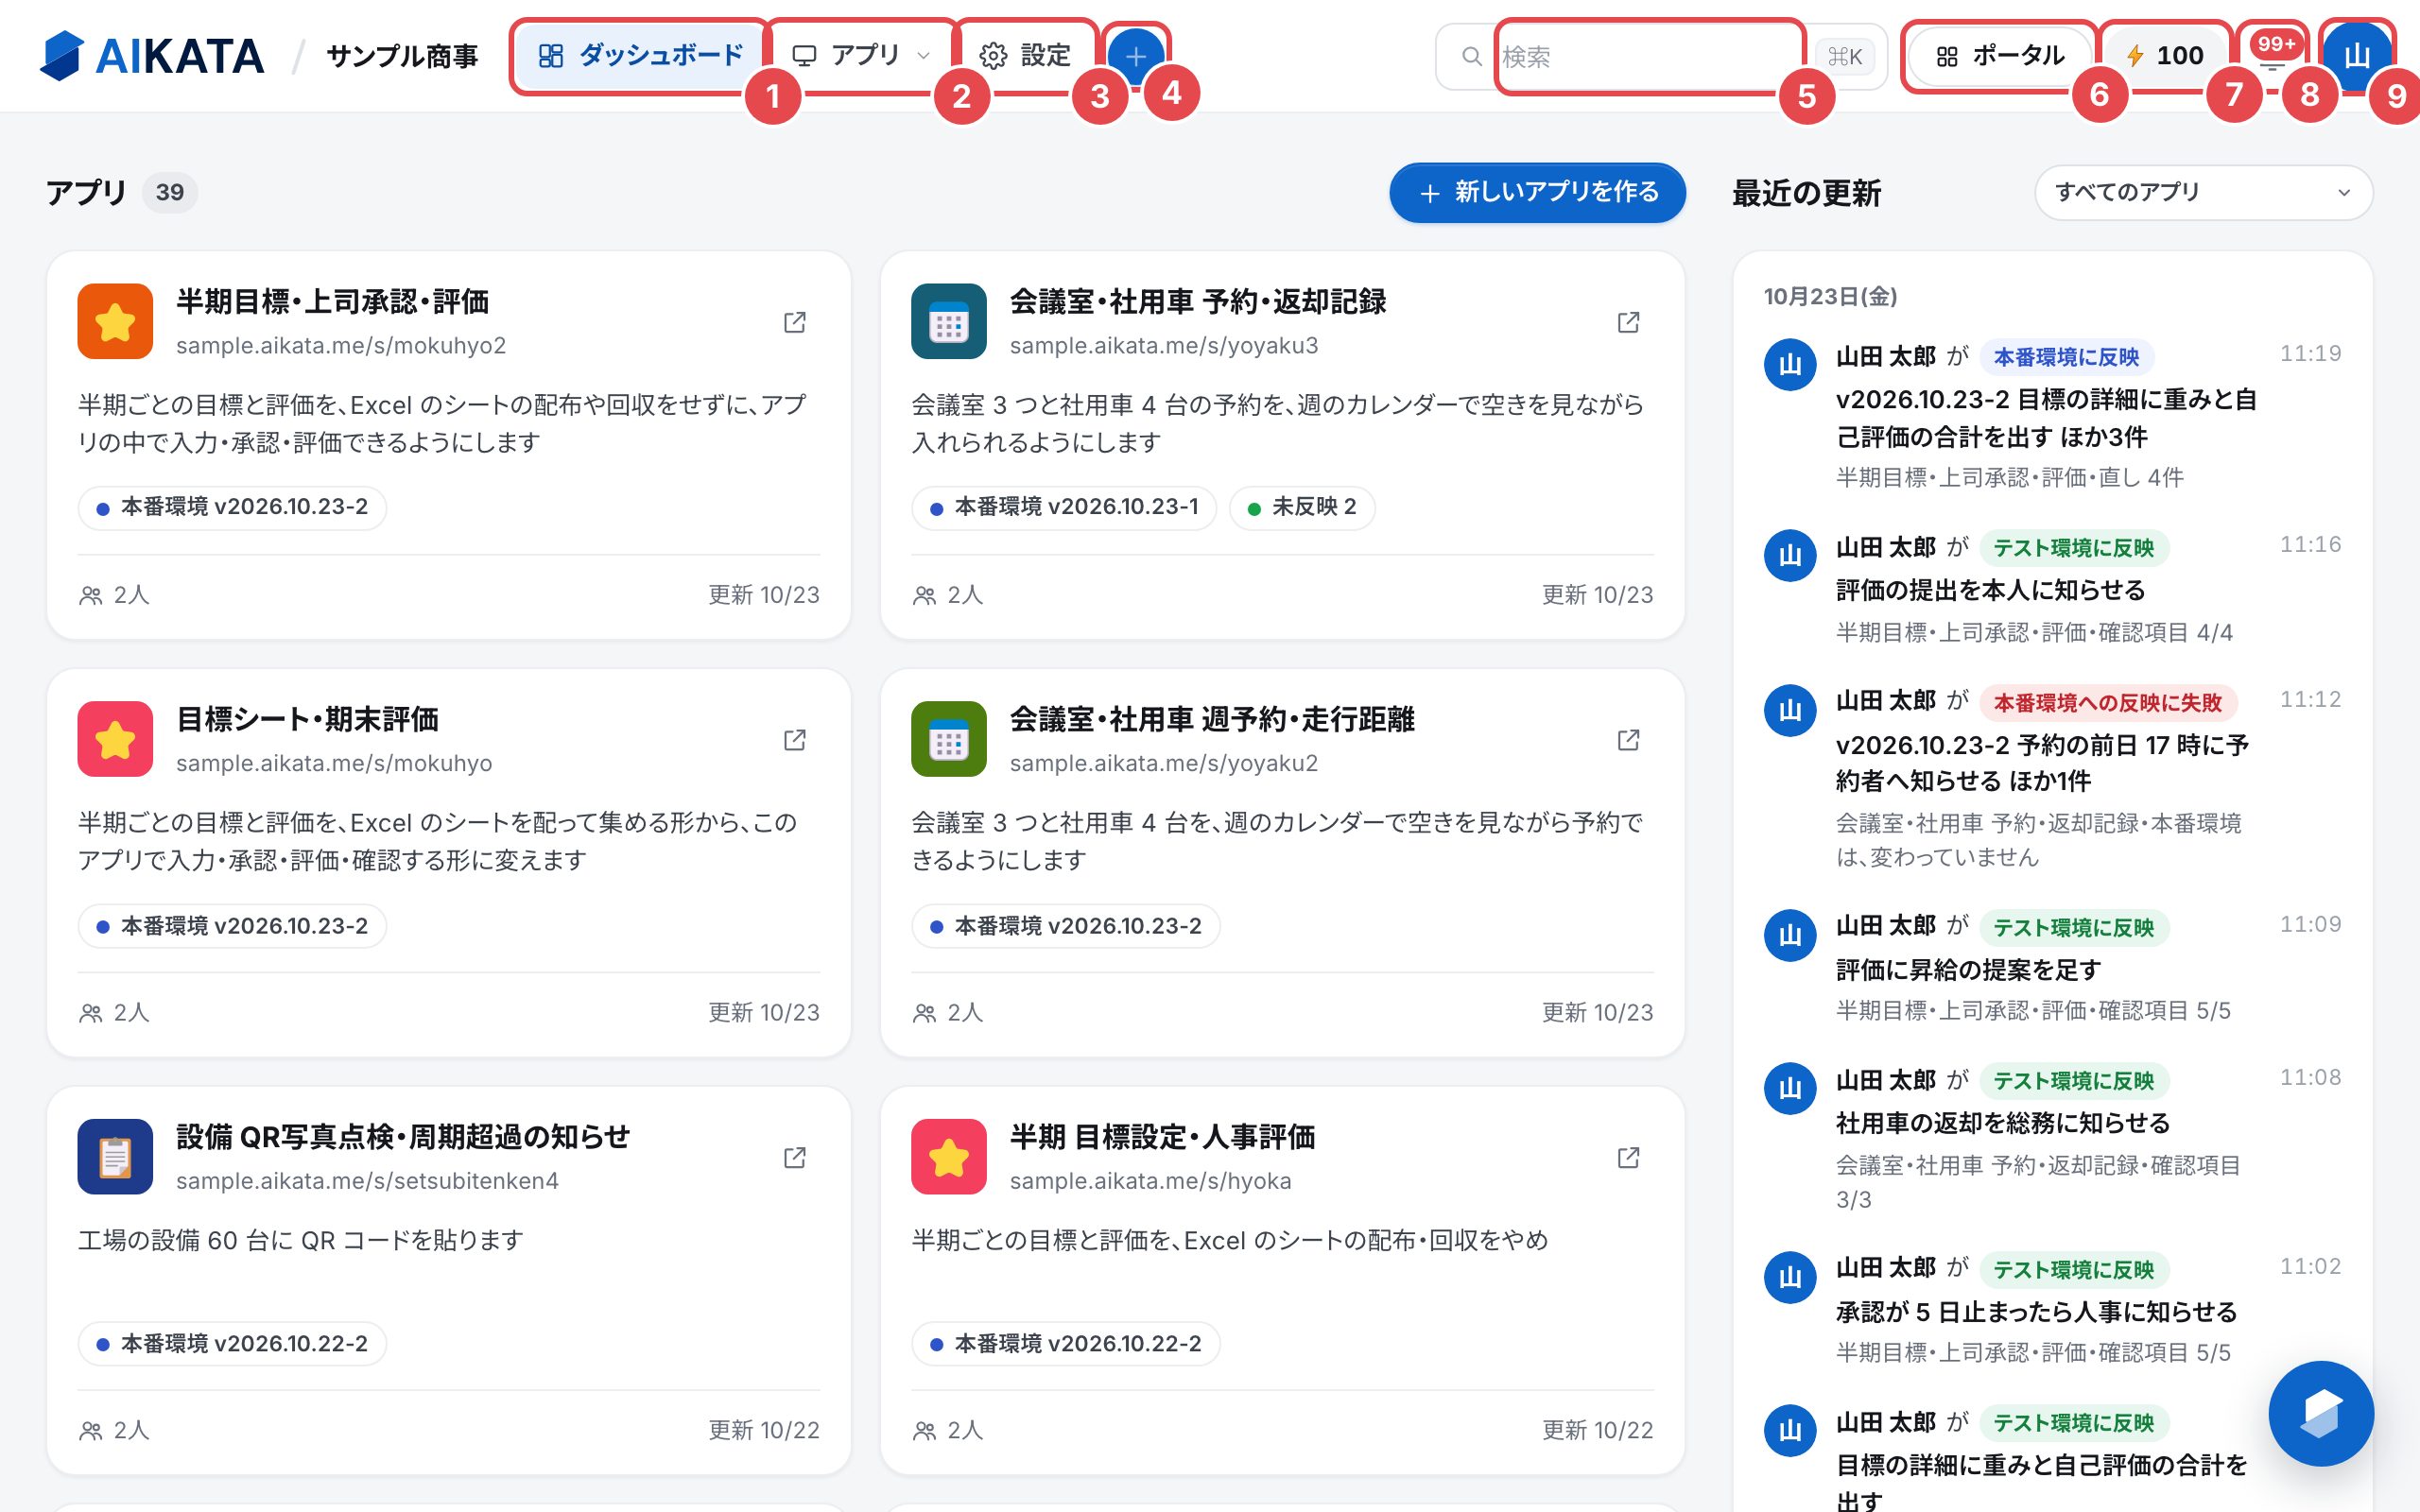Open 会議室・社用車 予約・返却記録 external link icon

pyautogui.click(x=1628, y=322)
